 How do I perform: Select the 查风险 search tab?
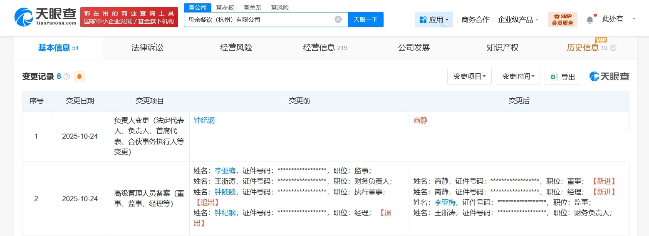tap(280, 7)
